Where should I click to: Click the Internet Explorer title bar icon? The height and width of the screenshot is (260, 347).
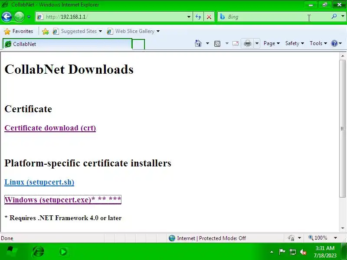pyautogui.click(x=5, y=4)
